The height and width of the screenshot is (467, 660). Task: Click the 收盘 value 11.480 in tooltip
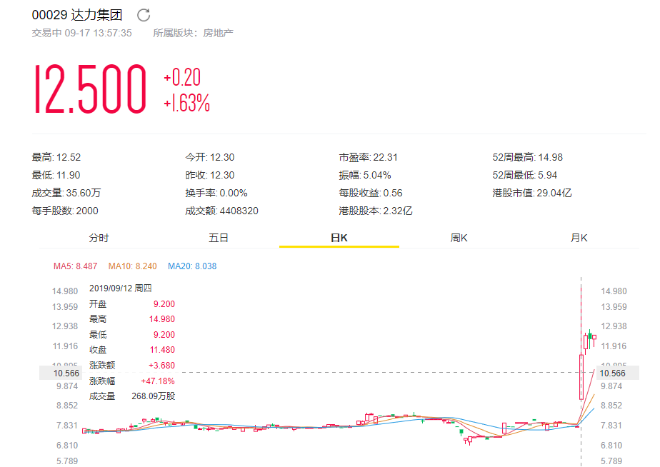[x=162, y=350]
